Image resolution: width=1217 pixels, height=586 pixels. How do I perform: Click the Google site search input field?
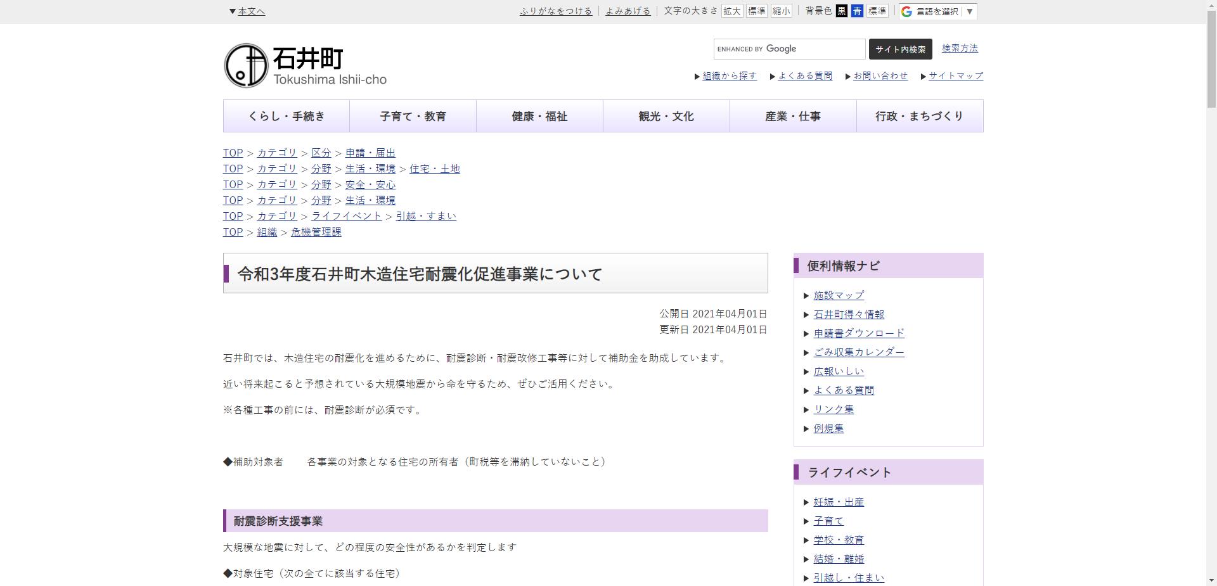[x=789, y=49]
